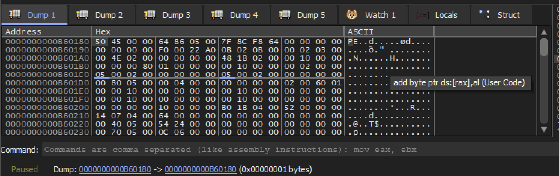The width and height of the screenshot is (559, 176).
Task: Switch to the Dump 1 tab
Action: click(34, 15)
